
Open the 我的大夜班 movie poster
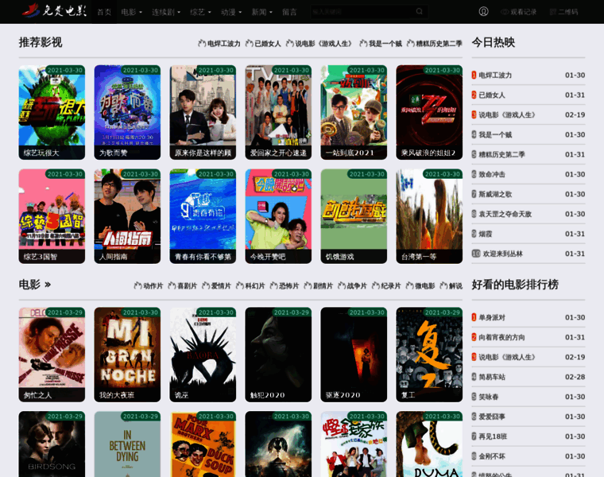tap(127, 355)
